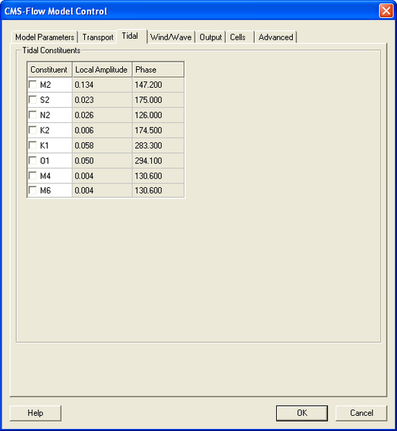Click the Help button
The height and width of the screenshot is (431, 397).
(x=35, y=413)
